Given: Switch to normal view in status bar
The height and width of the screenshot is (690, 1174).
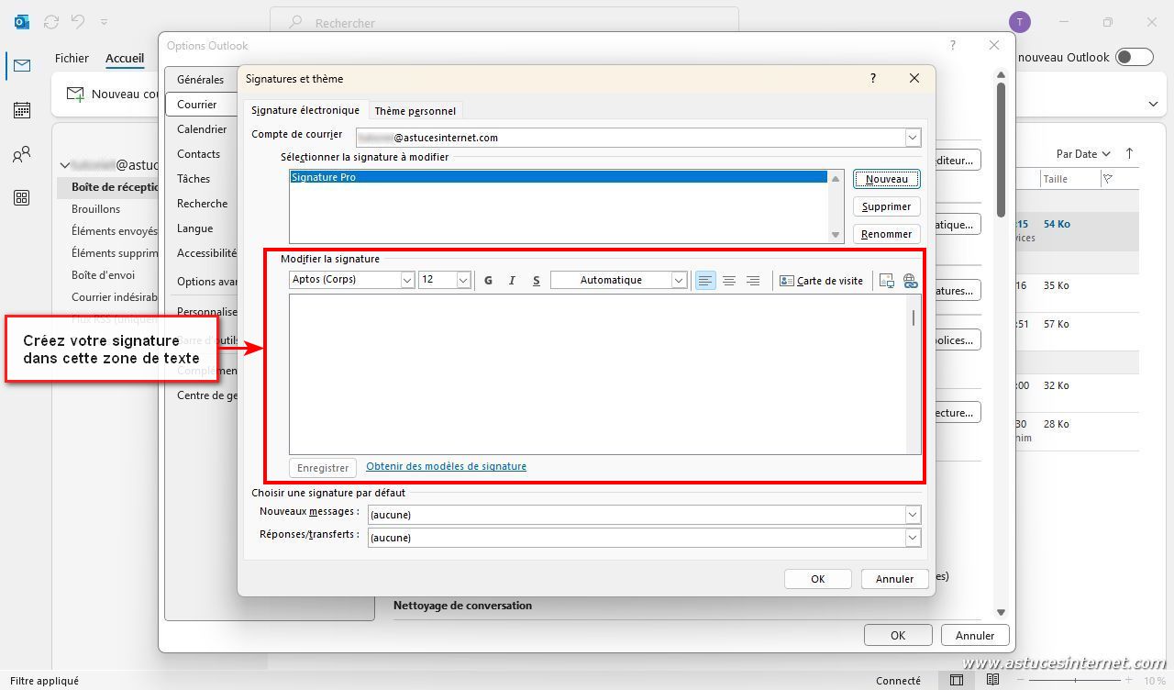Looking at the screenshot, I should click(957, 681).
